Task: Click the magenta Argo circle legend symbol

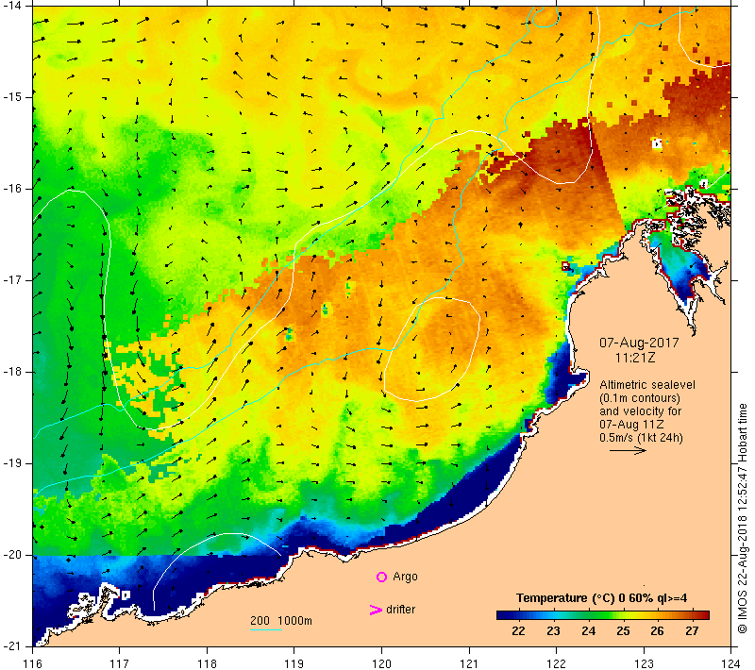Action: pyautogui.click(x=381, y=577)
